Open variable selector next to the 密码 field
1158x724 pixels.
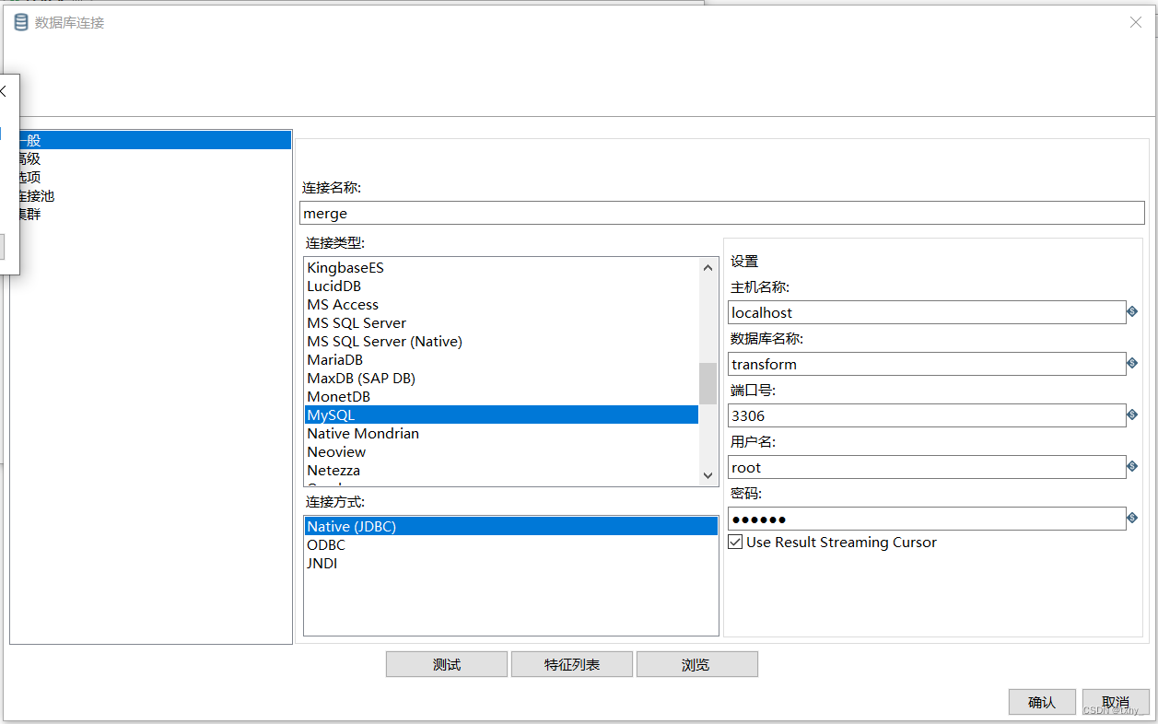coord(1132,519)
